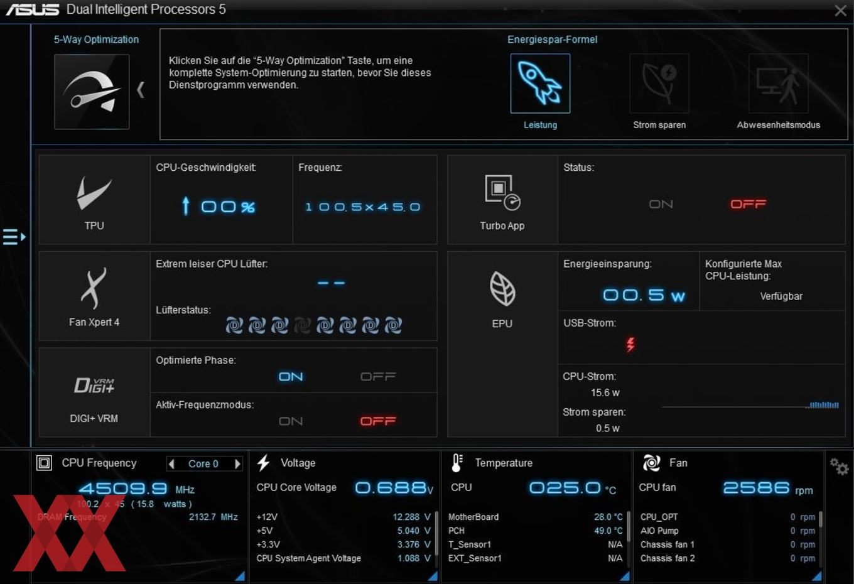Click the 5-Way Optimization label
Image resolution: width=854 pixels, height=584 pixels.
(x=96, y=39)
